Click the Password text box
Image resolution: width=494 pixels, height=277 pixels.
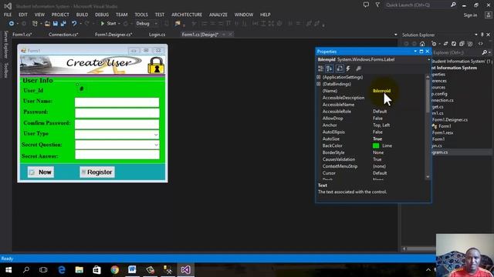[x=117, y=113]
